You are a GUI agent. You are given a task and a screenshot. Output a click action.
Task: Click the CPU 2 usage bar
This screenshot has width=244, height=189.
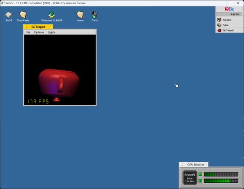(x=221, y=181)
